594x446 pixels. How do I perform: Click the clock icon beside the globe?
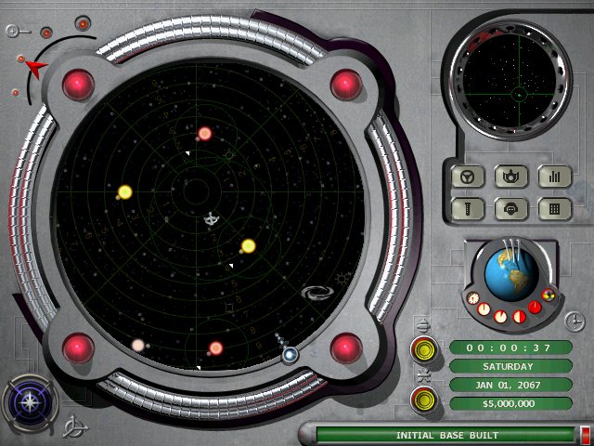click(575, 321)
